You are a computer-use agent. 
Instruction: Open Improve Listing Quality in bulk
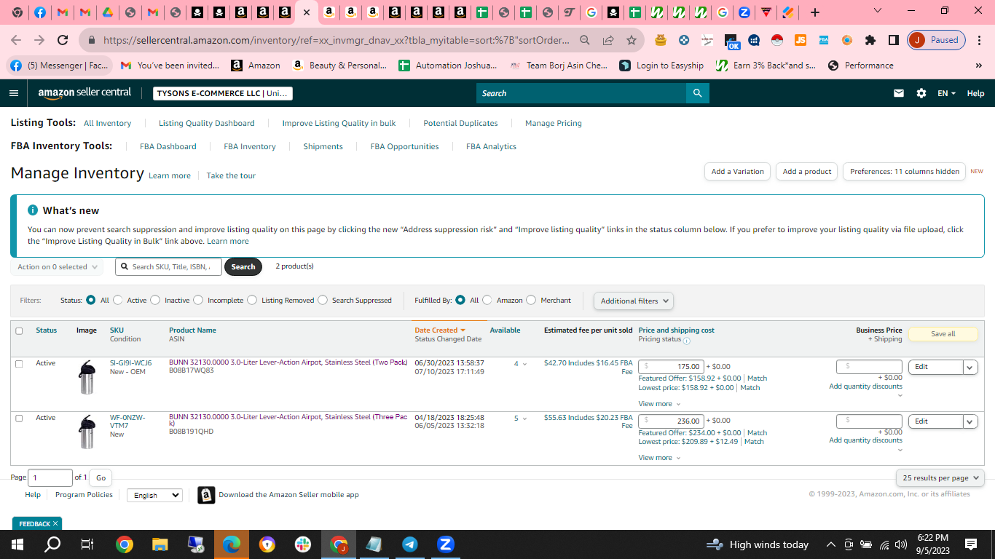(x=339, y=123)
